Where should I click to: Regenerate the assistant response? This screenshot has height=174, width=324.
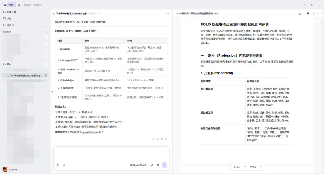pyautogui.click(x=166, y=139)
